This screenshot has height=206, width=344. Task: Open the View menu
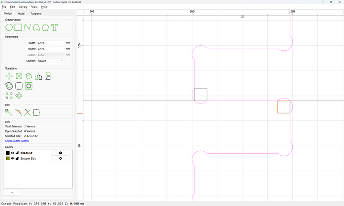34,7
